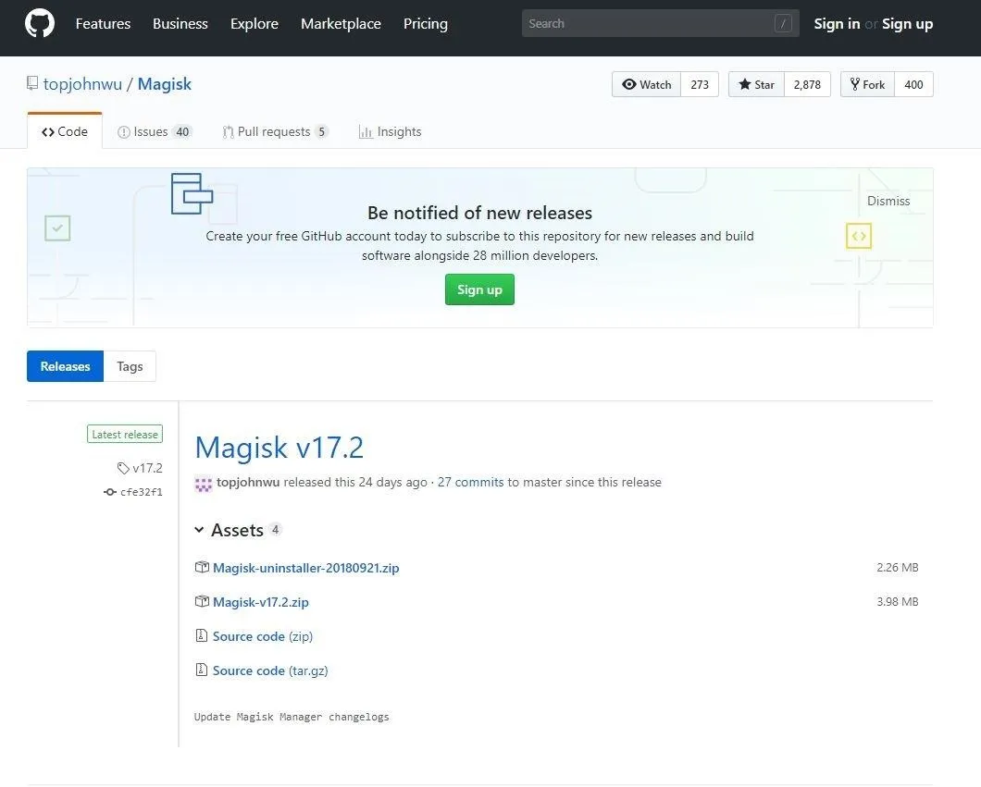Switch to the Code tab

[x=65, y=132]
